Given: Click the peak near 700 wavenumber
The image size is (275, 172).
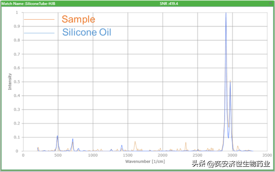Looking at the screenshot, I should (x=73, y=139).
